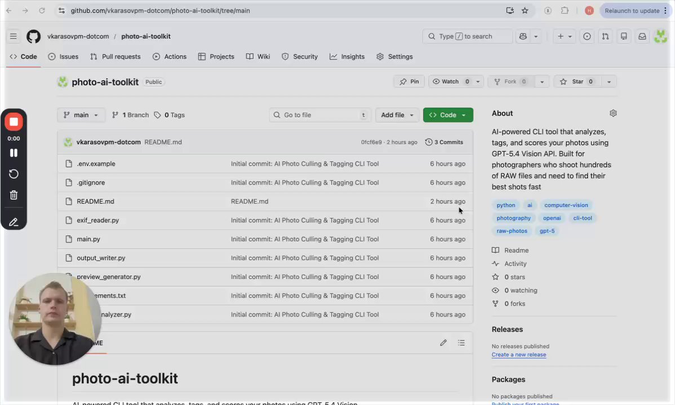
Task: Open notifications inbox icon
Action: tap(642, 37)
